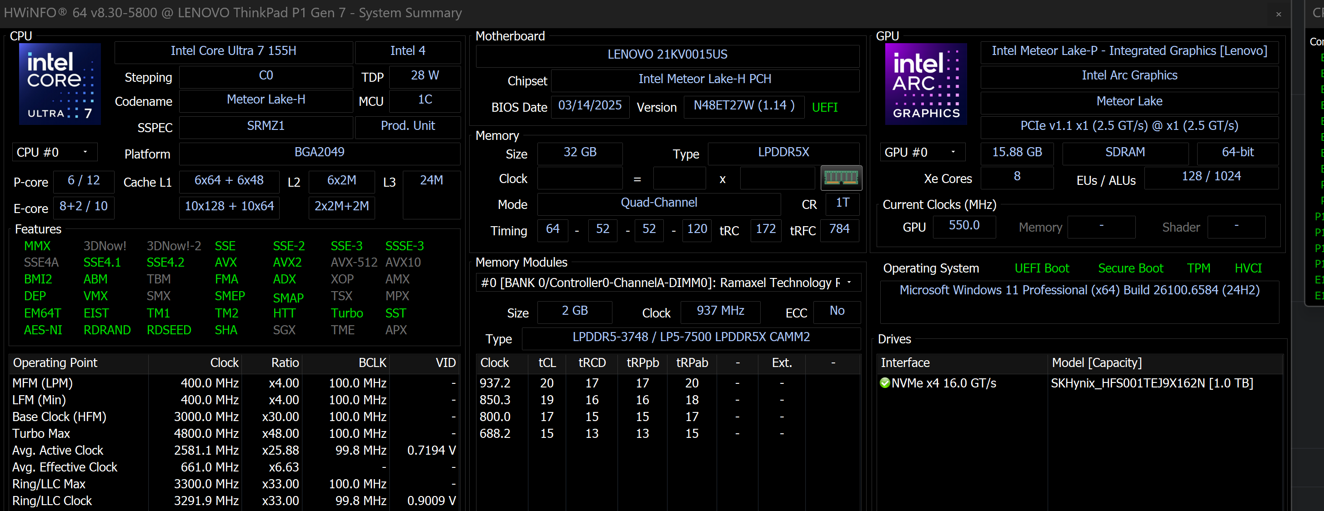This screenshot has height=511, width=1324.
Task: Click the Intel Core Ultra 7 logo
Action: coord(60,84)
